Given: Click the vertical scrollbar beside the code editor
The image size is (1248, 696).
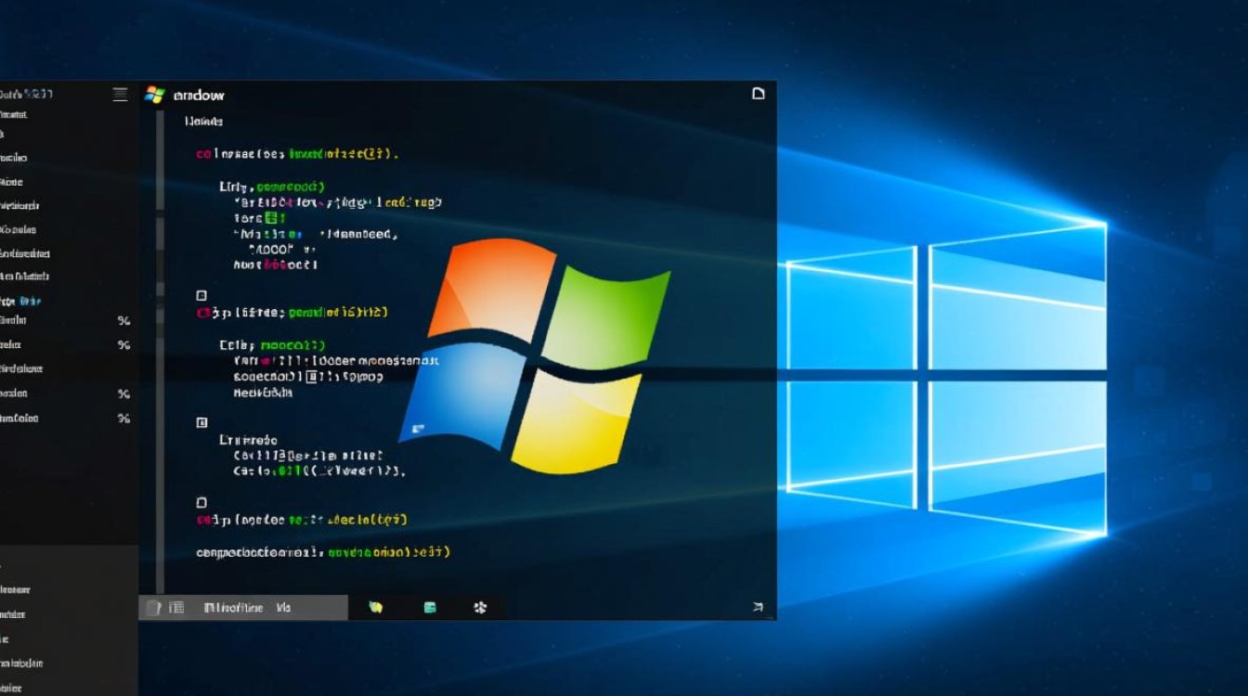Looking at the screenshot, I should (160, 353).
